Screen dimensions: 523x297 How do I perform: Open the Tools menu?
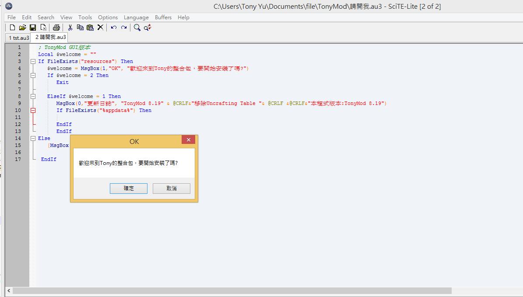(x=85, y=17)
